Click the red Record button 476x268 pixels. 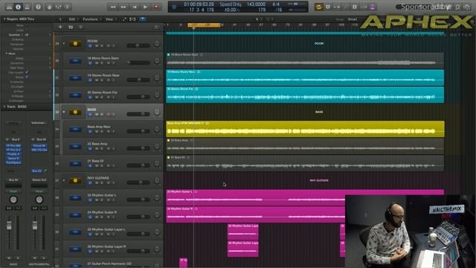[156, 7]
